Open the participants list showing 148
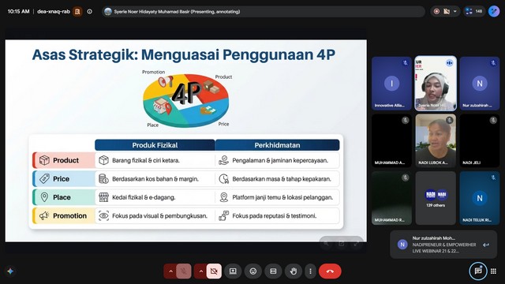Viewport: 505px width, 284px height. coord(473,11)
